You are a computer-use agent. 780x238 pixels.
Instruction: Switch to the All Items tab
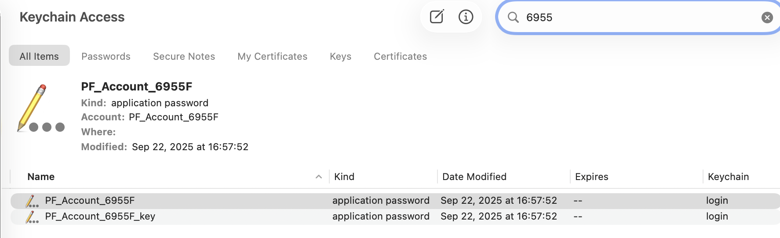pos(39,56)
